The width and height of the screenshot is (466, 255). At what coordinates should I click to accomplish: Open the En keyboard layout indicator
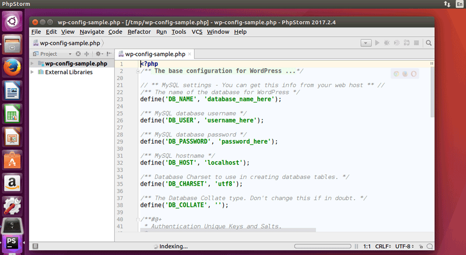[459, 4]
